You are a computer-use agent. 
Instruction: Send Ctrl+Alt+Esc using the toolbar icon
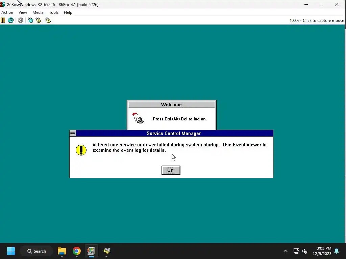point(38,21)
